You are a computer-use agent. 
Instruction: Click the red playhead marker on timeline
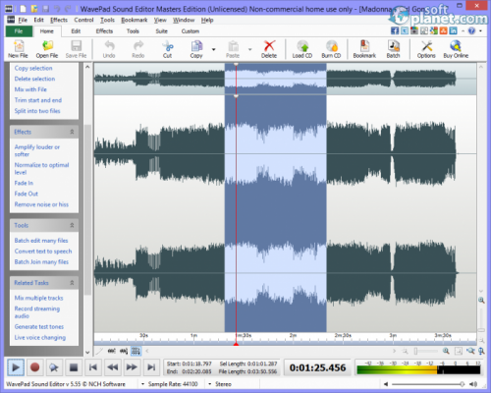[236, 344]
